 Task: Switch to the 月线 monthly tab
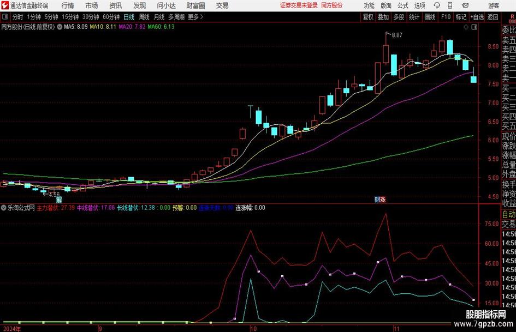159,17
